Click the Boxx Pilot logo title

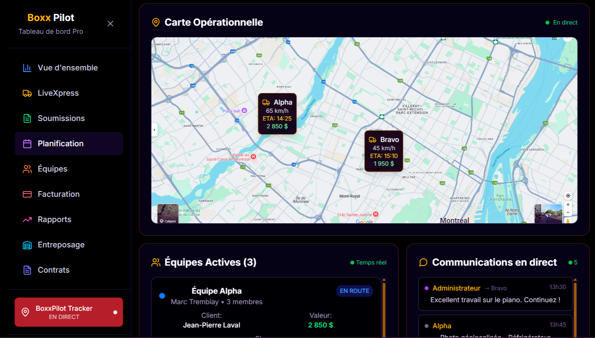point(51,18)
